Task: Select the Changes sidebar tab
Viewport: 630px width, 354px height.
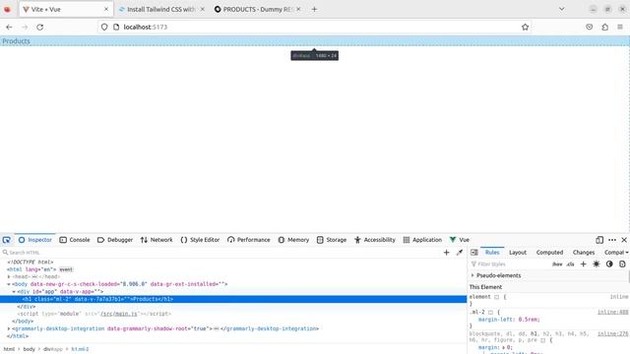Action: 584,253
